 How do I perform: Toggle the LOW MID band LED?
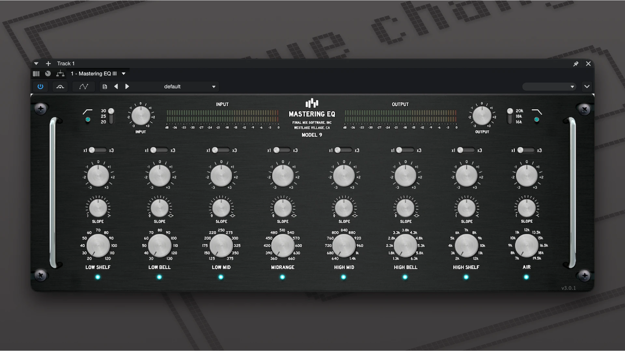(x=221, y=277)
